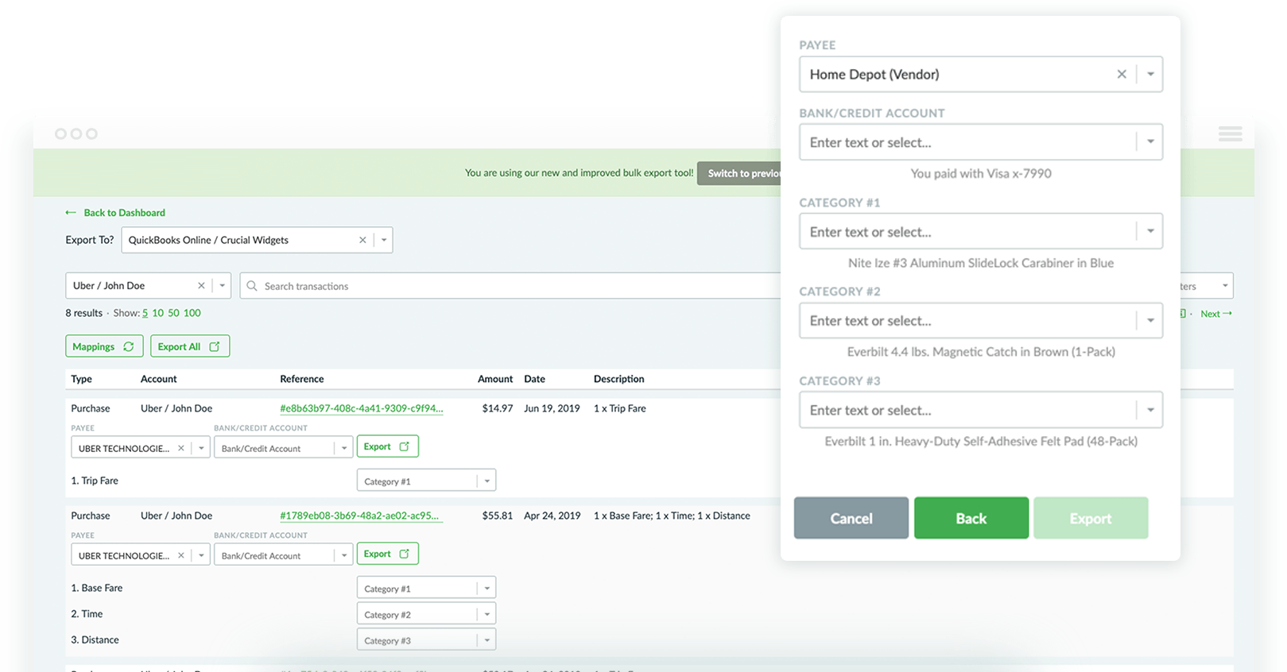
Task: Open transaction reference #e8b63b97 link
Action: (361, 408)
